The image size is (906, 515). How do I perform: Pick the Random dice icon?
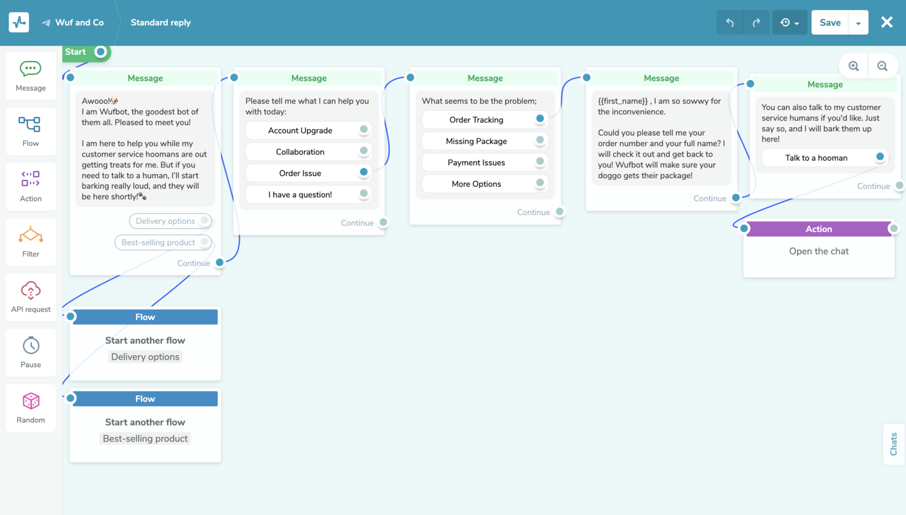click(30, 401)
